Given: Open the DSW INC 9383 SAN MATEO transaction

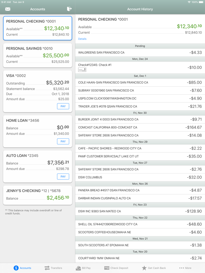Looking at the screenshot, I should (x=140, y=211).
